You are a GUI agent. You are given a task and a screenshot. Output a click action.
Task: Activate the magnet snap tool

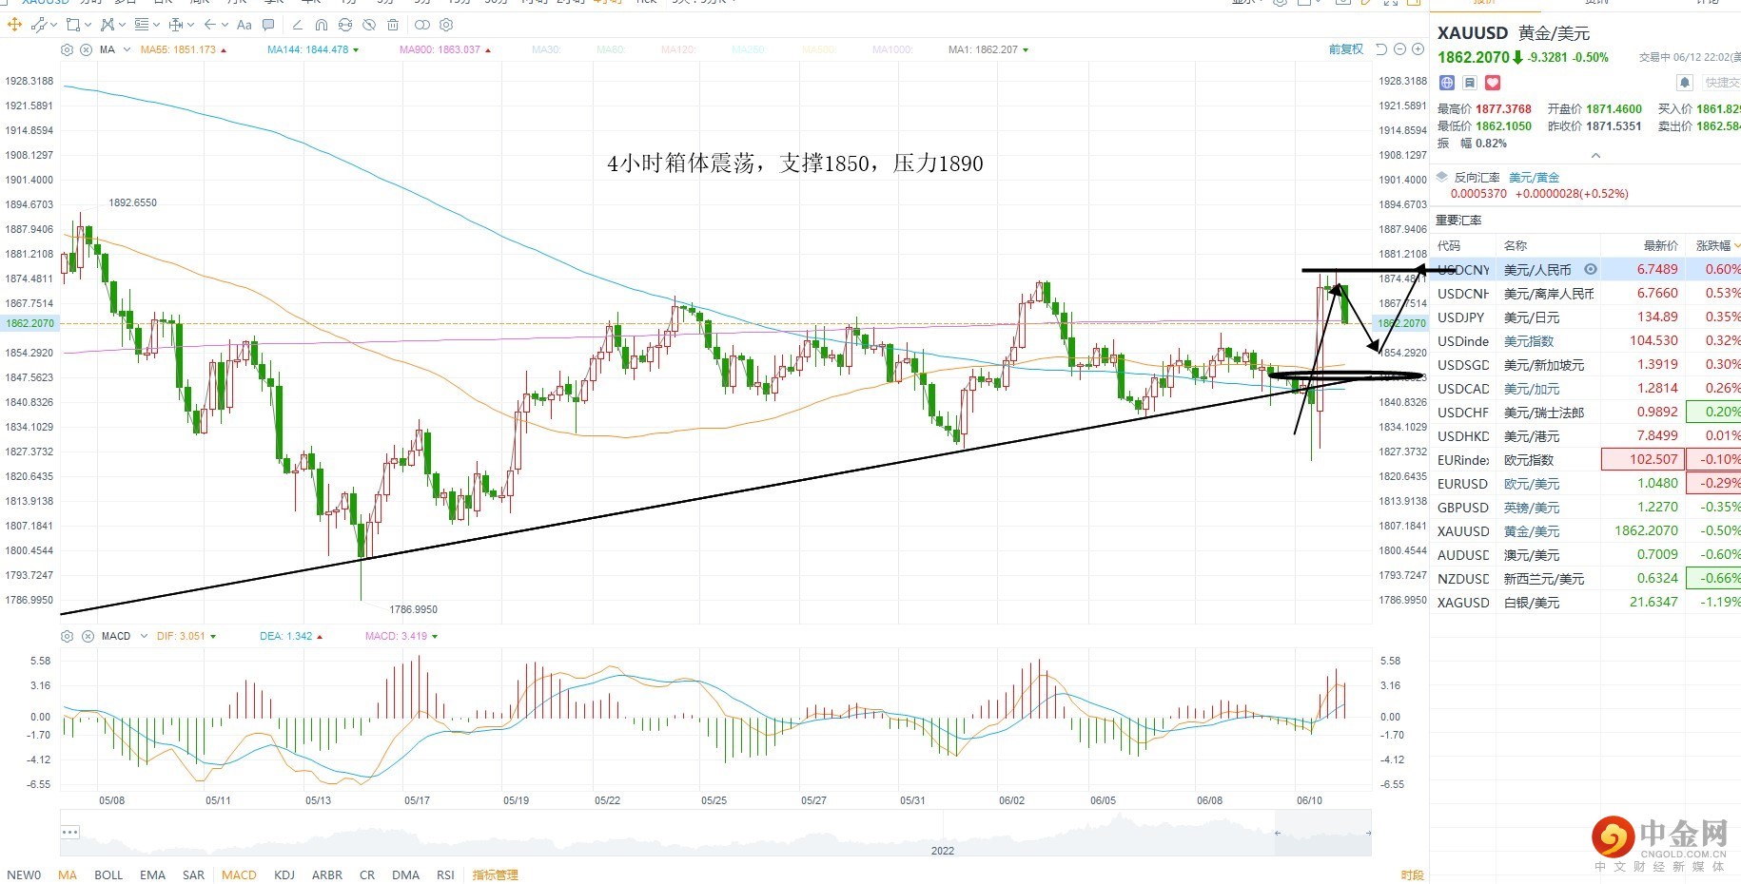pyautogui.click(x=322, y=25)
